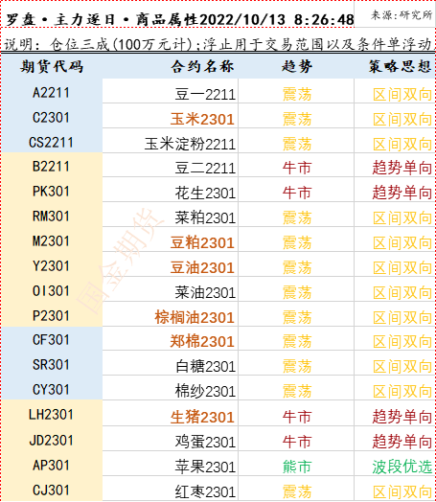
Task: Click the 合约名称 column header
Action: [x=202, y=67]
